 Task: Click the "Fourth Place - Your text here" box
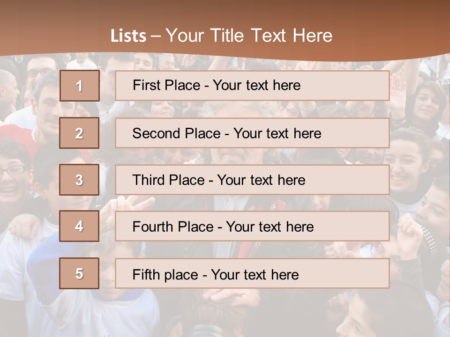click(252, 227)
